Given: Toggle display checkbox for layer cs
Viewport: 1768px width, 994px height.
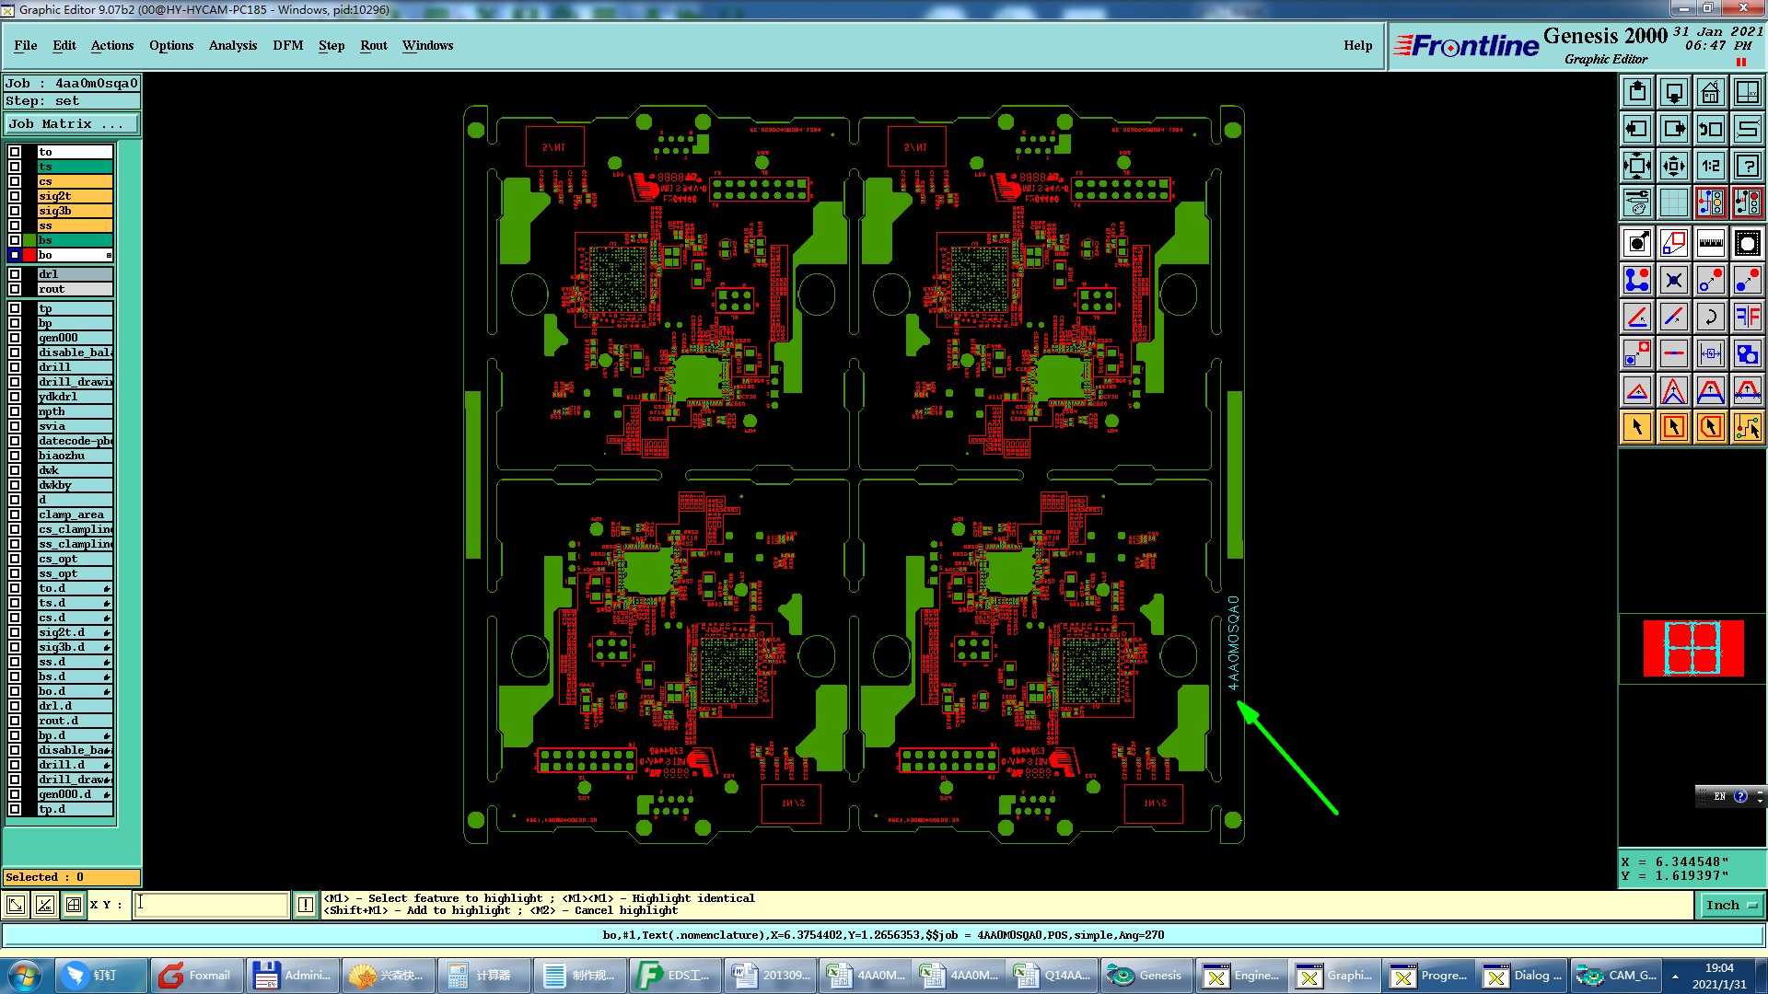Looking at the screenshot, I should (x=15, y=181).
